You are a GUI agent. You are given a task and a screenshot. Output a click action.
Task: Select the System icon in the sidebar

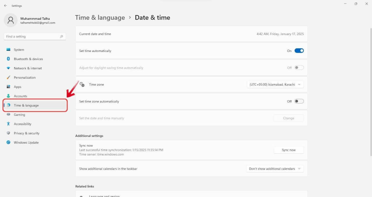9,50
